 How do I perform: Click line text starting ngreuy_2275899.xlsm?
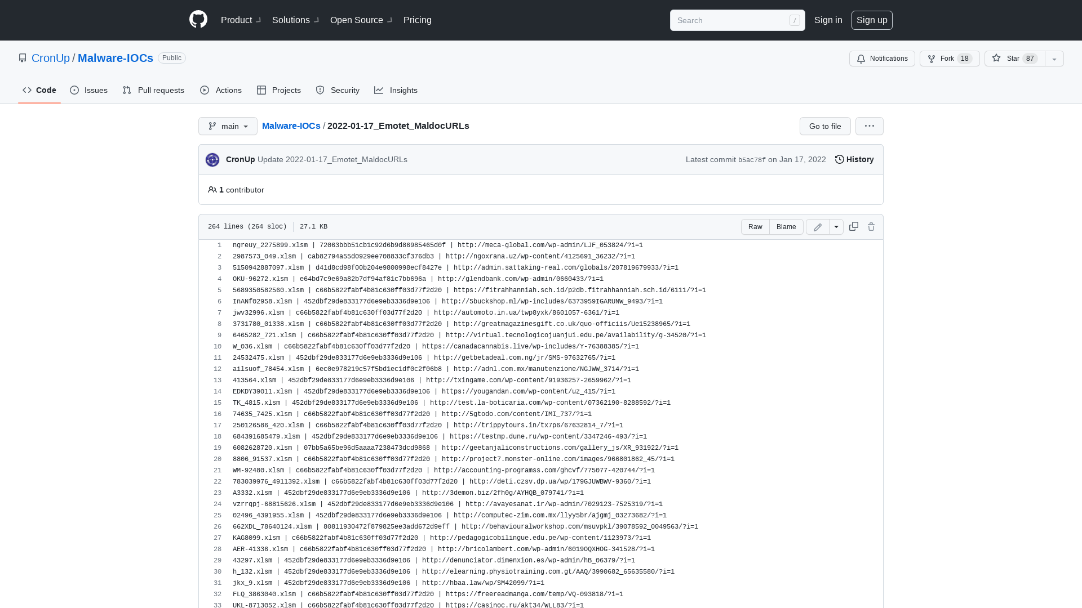tap(438, 245)
